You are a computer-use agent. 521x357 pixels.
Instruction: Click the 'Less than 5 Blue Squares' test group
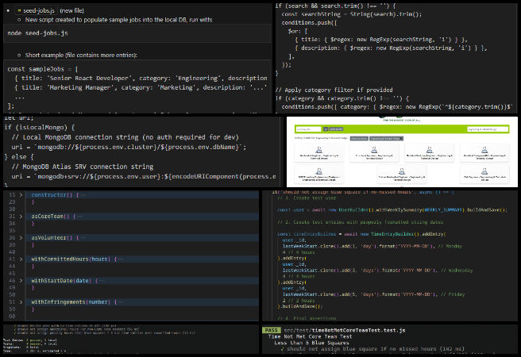click(311, 343)
